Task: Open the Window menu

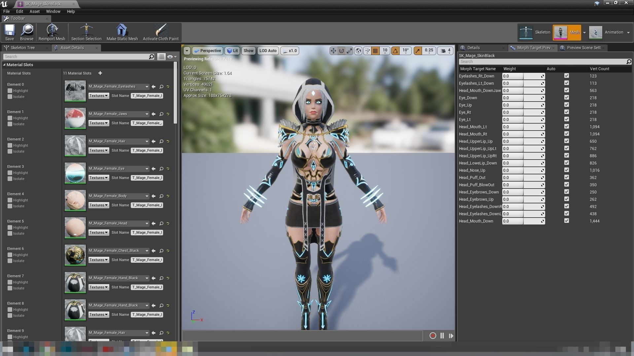Action: click(x=53, y=11)
